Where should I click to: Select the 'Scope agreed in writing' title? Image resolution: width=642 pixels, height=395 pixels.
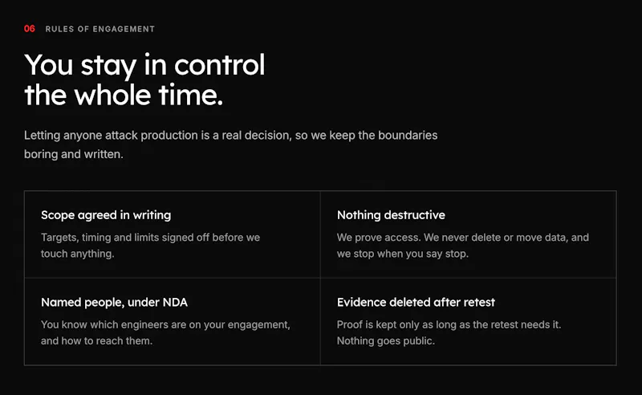[x=106, y=215]
